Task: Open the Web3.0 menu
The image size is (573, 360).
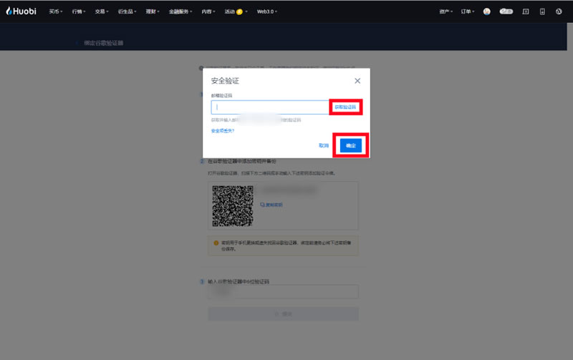Action: [x=266, y=11]
